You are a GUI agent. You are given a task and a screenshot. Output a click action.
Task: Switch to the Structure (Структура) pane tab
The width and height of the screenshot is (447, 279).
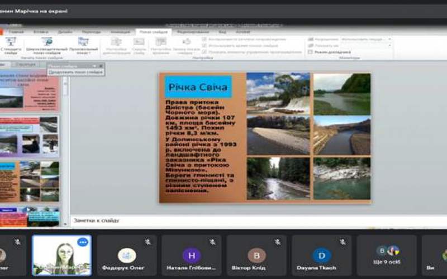26,64
